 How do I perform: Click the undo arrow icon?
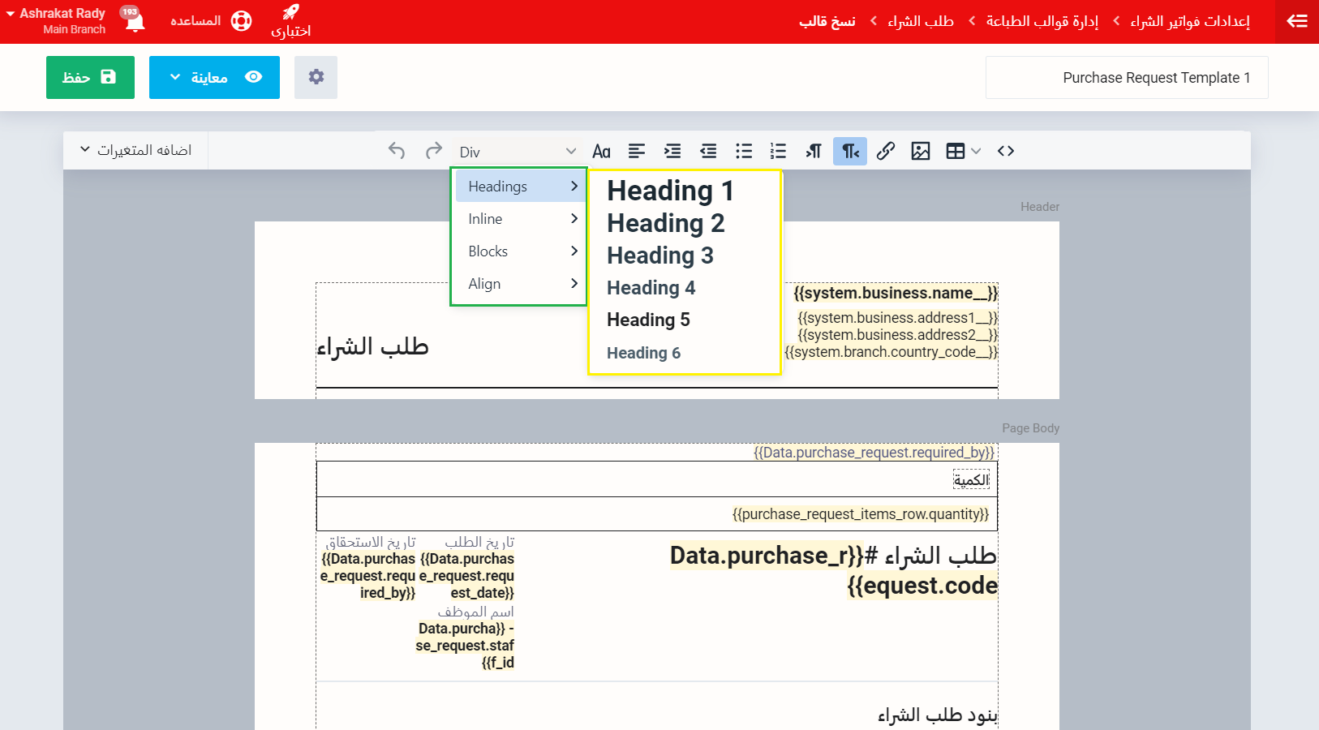(397, 151)
